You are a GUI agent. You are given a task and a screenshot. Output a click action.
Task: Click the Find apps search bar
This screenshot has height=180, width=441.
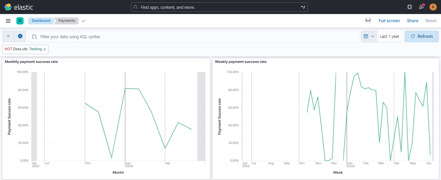click(219, 7)
